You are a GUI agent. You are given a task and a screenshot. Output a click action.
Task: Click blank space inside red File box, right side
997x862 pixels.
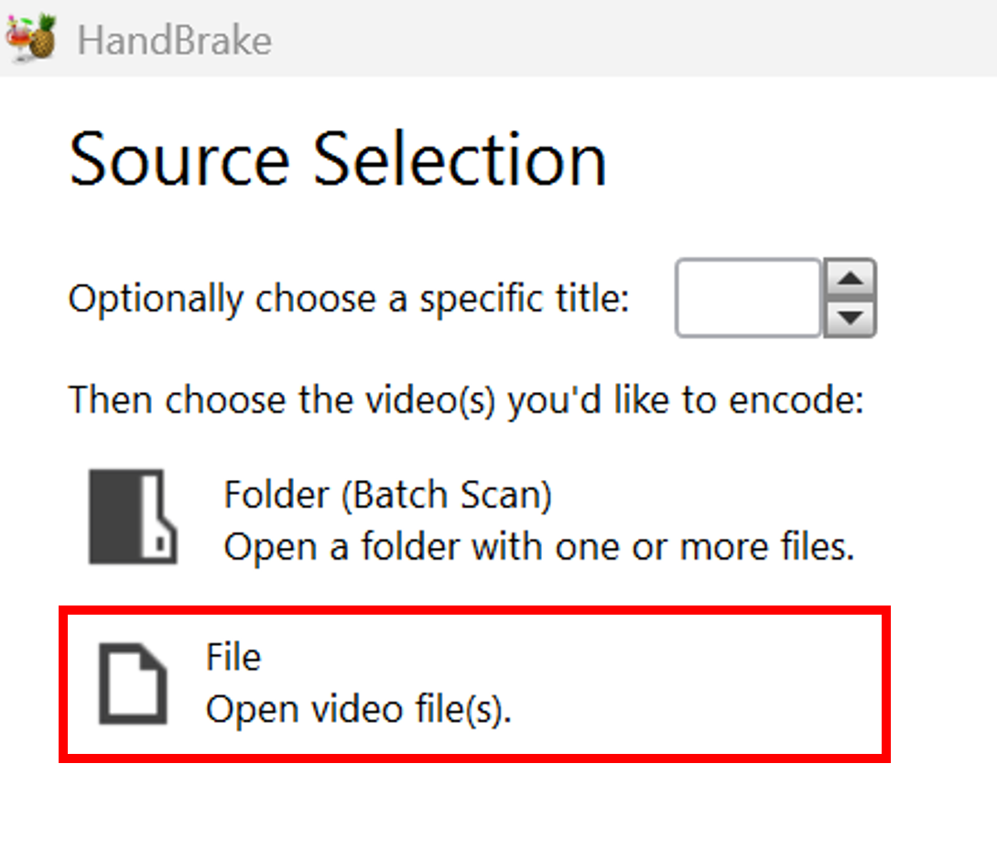(699, 684)
